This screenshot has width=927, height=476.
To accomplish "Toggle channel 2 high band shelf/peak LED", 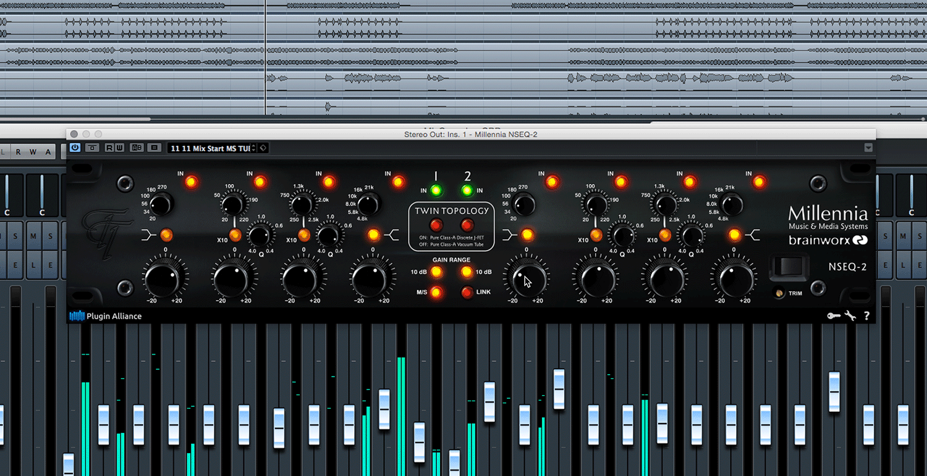I will (734, 235).
